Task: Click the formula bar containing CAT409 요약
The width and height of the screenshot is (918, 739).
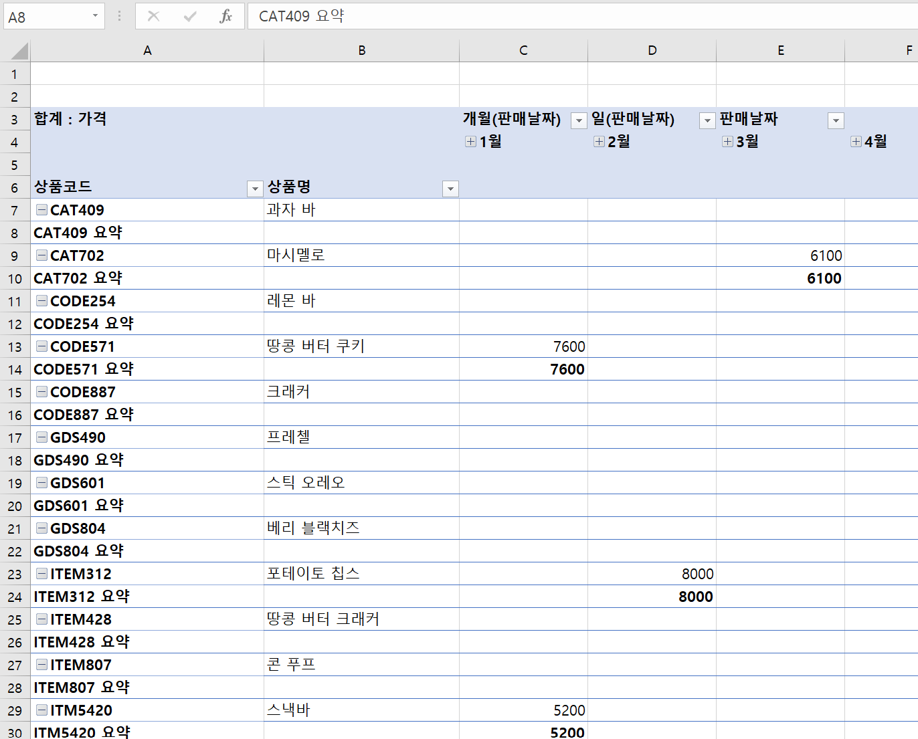Action: coord(582,16)
